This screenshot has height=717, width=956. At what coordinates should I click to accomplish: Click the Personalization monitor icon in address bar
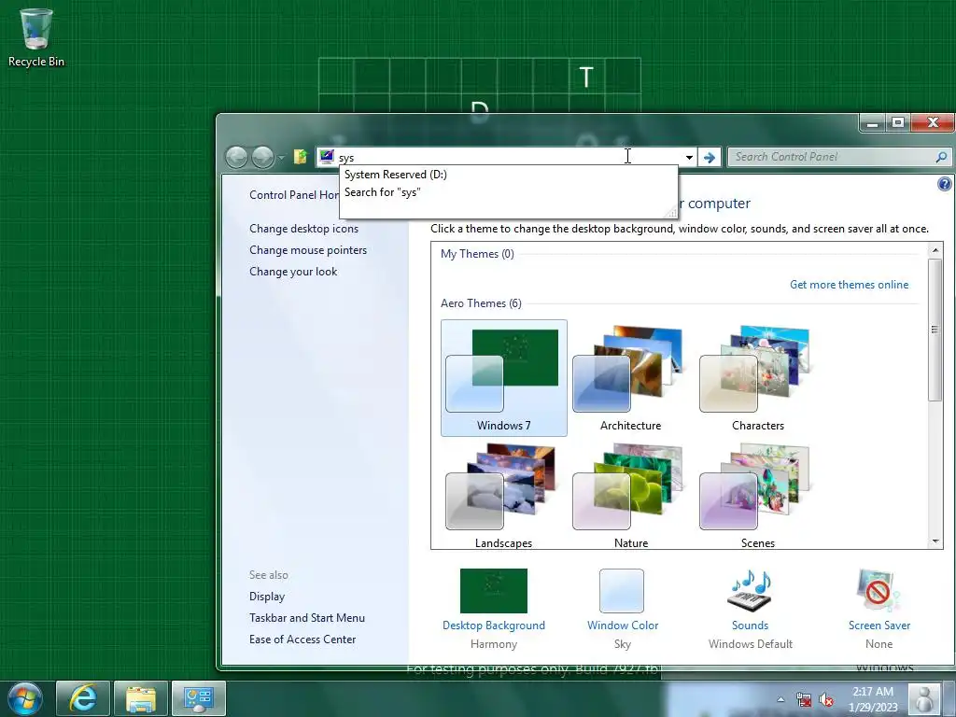pyautogui.click(x=327, y=157)
